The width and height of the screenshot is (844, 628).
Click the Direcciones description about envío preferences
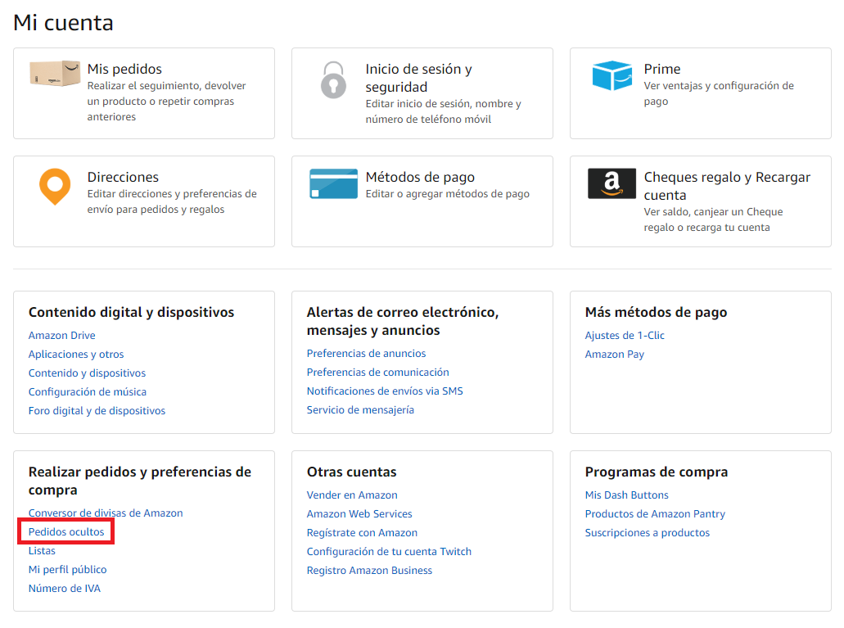[x=172, y=201]
